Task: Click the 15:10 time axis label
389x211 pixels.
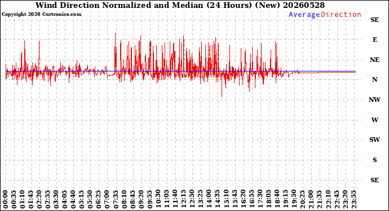Action: pyautogui.click(x=226, y=199)
